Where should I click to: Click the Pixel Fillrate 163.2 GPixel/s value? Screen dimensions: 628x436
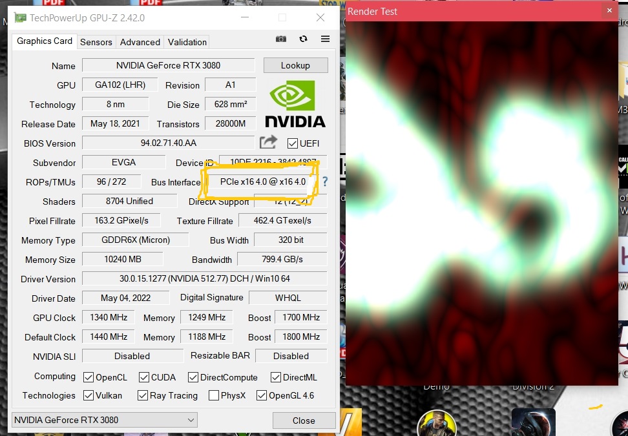121,221
